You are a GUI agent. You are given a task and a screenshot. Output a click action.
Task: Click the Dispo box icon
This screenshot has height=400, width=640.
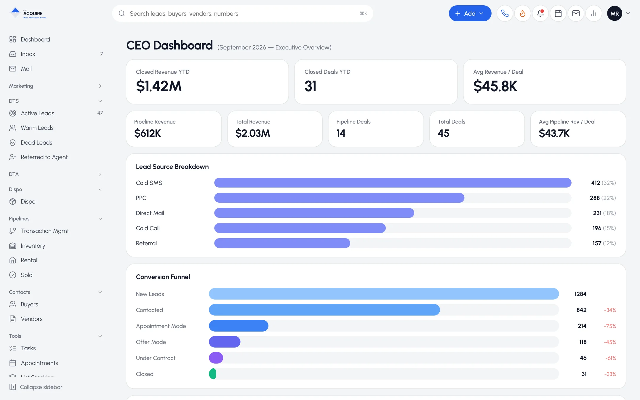click(12, 201)
